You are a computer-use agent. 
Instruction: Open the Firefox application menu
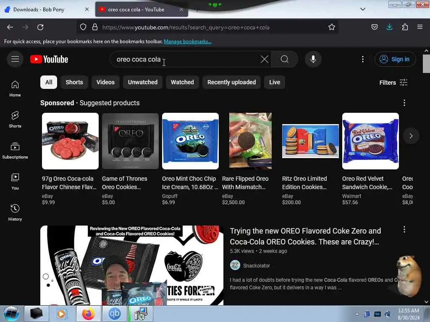(x=420, y=27)
